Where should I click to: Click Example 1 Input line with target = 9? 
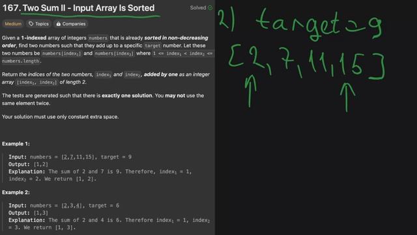(x=70, y=157)
